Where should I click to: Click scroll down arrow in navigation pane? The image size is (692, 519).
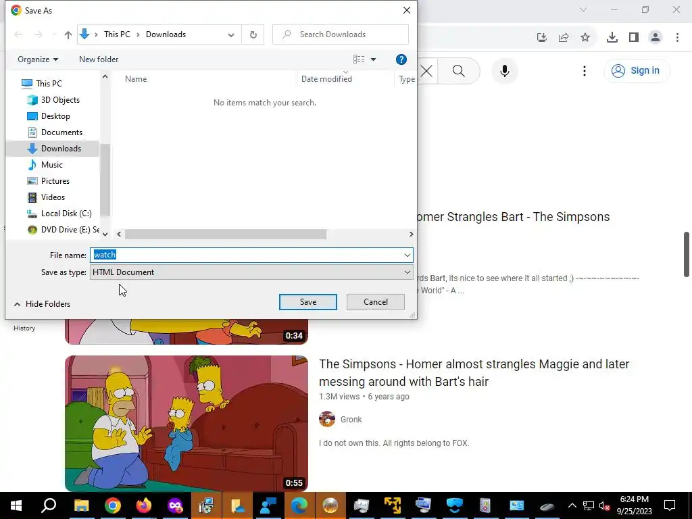tap(105, 234)
